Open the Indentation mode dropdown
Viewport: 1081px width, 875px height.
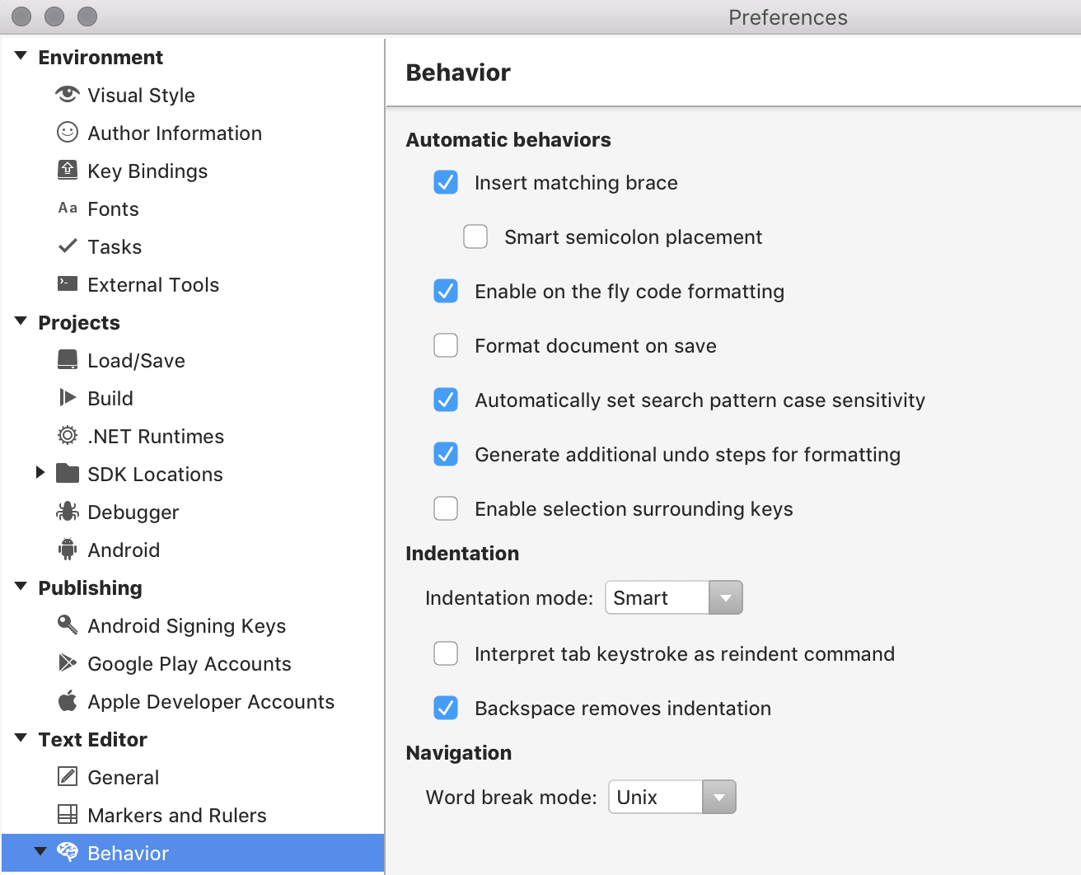tap(724, 597)
